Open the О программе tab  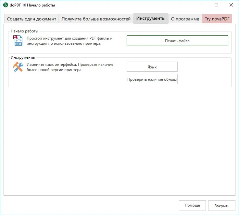click(x=185, y=19)
